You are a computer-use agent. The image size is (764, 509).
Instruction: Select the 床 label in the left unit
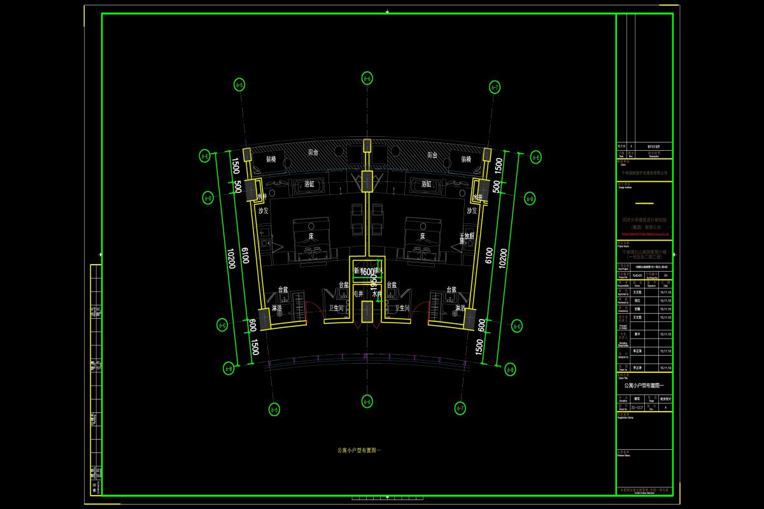pyautogui.click(x=312, y=236)
